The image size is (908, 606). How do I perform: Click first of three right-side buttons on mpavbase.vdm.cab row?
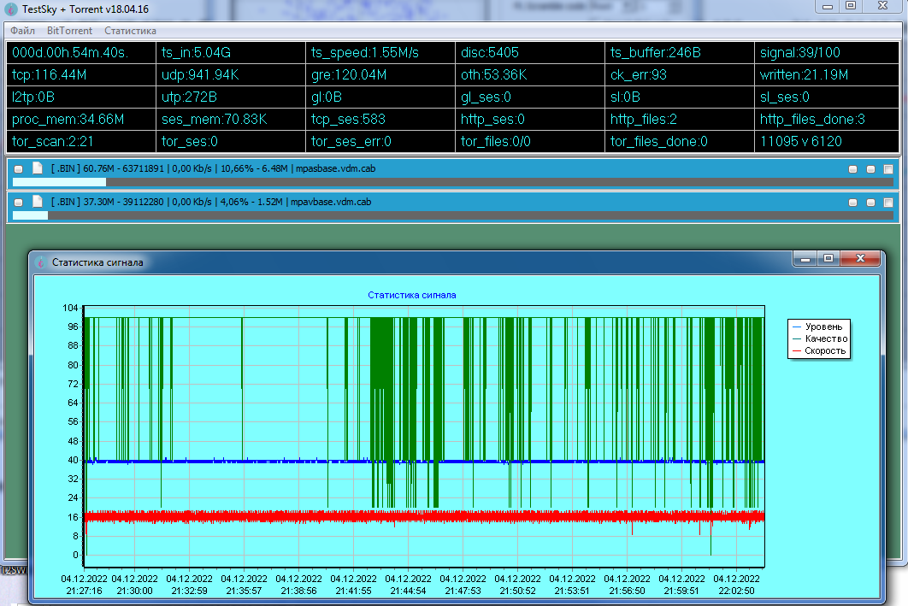point(852,203)
